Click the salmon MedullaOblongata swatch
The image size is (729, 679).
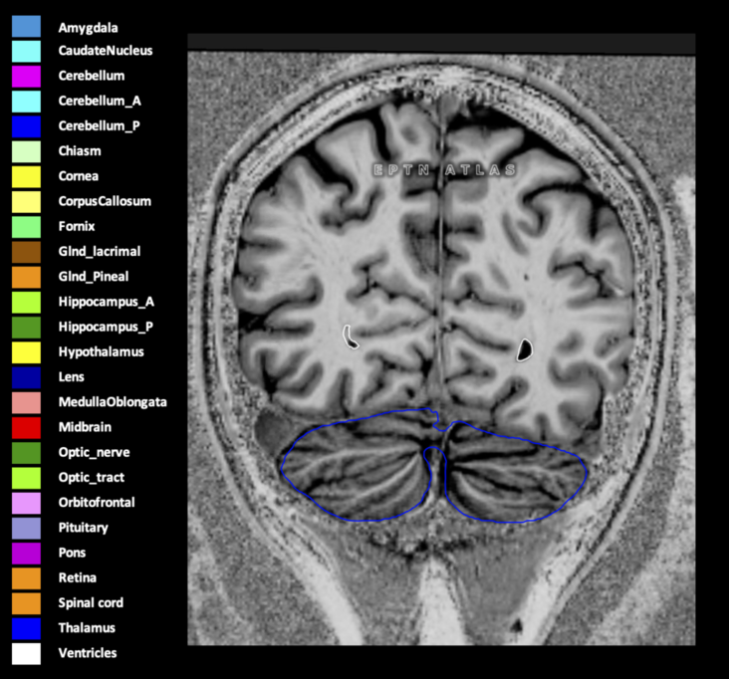click(26, 403)
